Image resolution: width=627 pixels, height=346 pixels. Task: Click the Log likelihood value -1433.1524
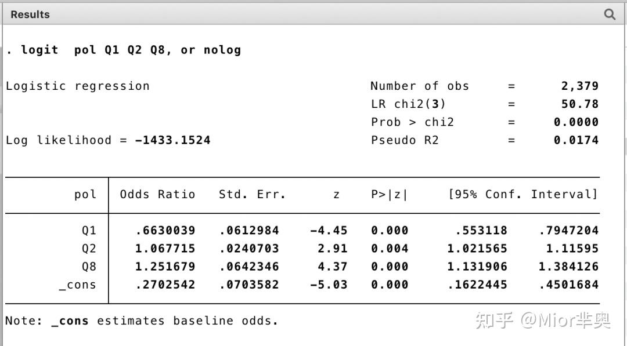173,140
